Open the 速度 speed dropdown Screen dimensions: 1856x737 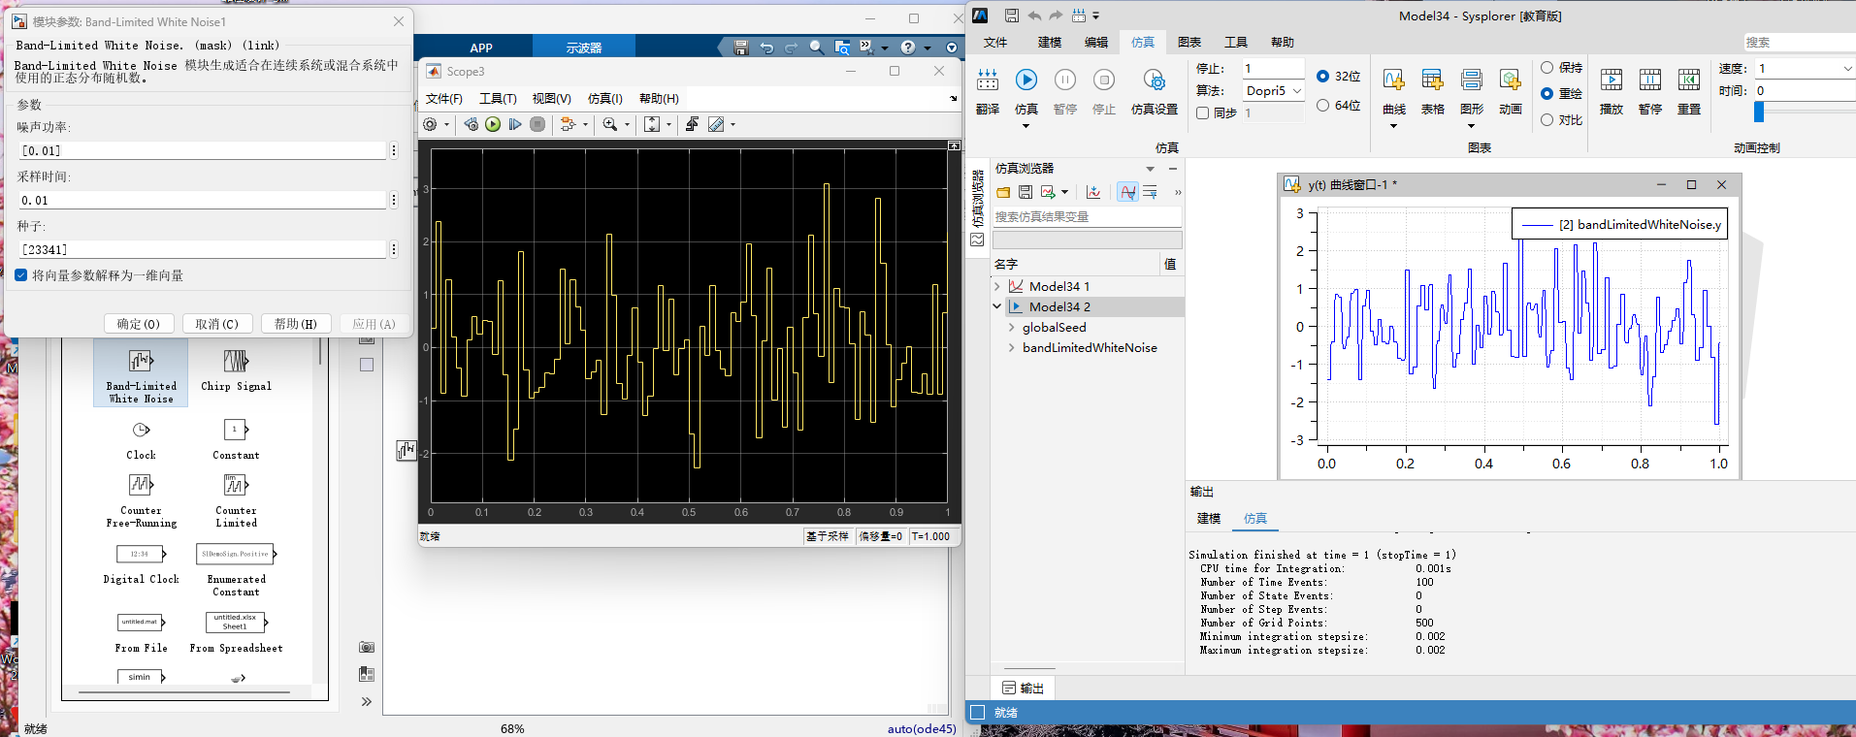tap(1805, 69)
